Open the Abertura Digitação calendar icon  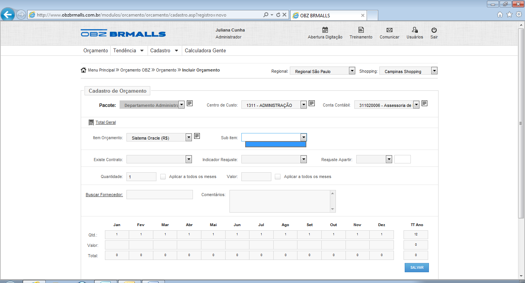[x=325, y=30]
